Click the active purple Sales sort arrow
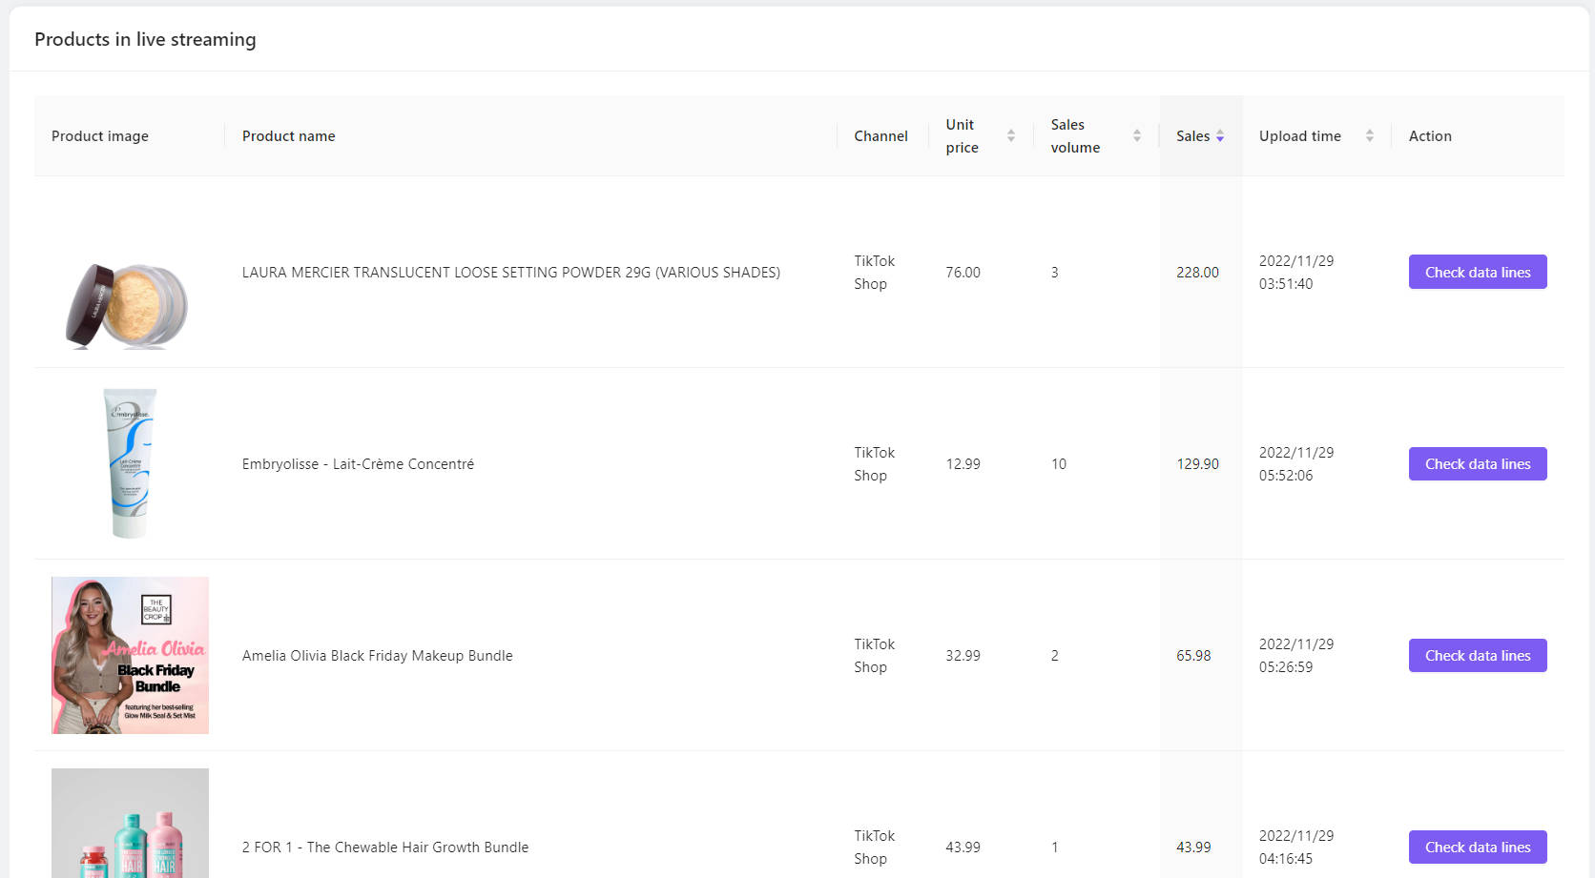The width and height of the screenshot is (1595, 878). point(1220,139)
